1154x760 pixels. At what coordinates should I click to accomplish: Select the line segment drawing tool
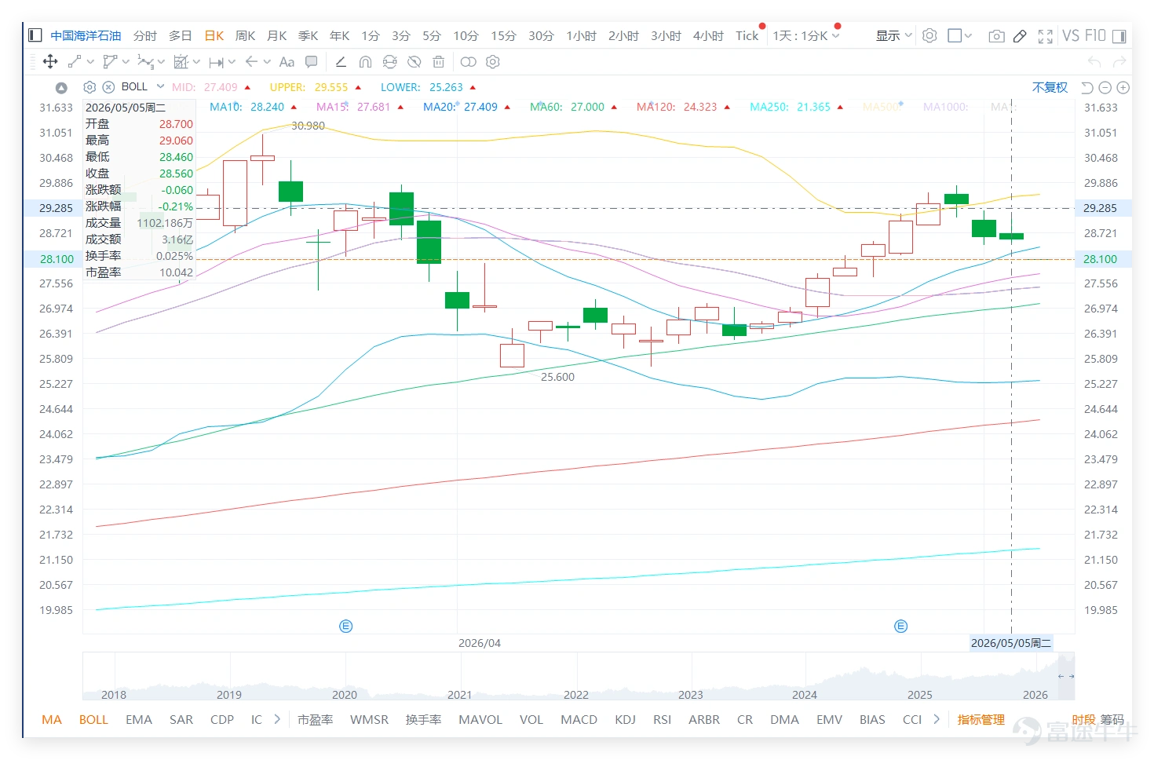tap(75, 62)
